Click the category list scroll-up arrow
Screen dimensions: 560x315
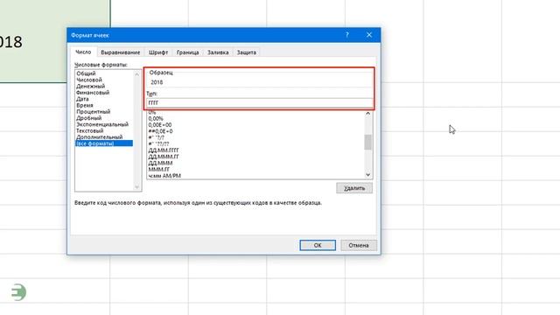[136, 74]
